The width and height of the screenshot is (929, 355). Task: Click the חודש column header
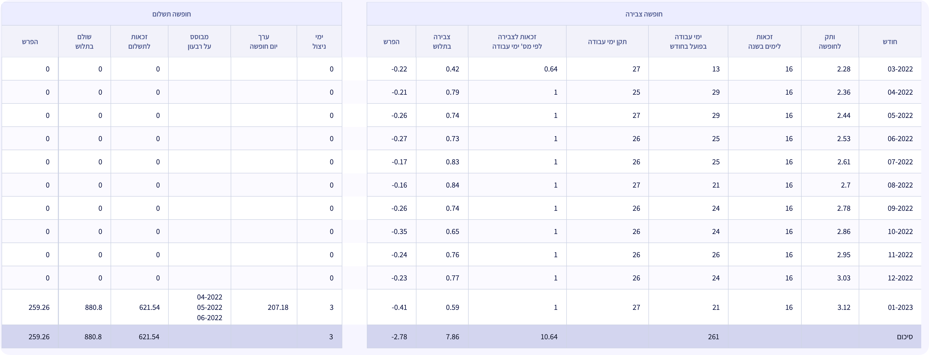[890, 41]
